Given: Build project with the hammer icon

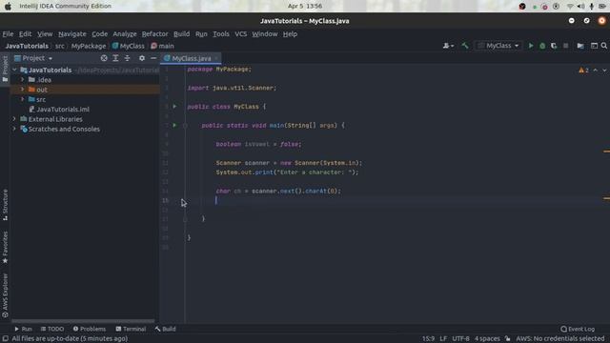Looking at the screenshot, I should (x=465, y=46).
